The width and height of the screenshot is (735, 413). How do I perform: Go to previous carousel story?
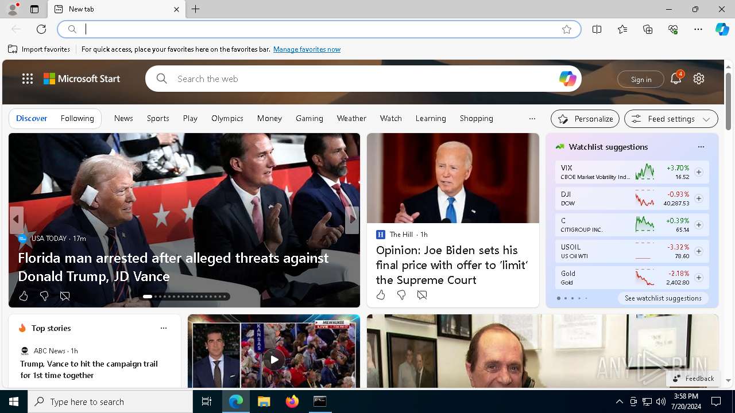tap(16, 219)
